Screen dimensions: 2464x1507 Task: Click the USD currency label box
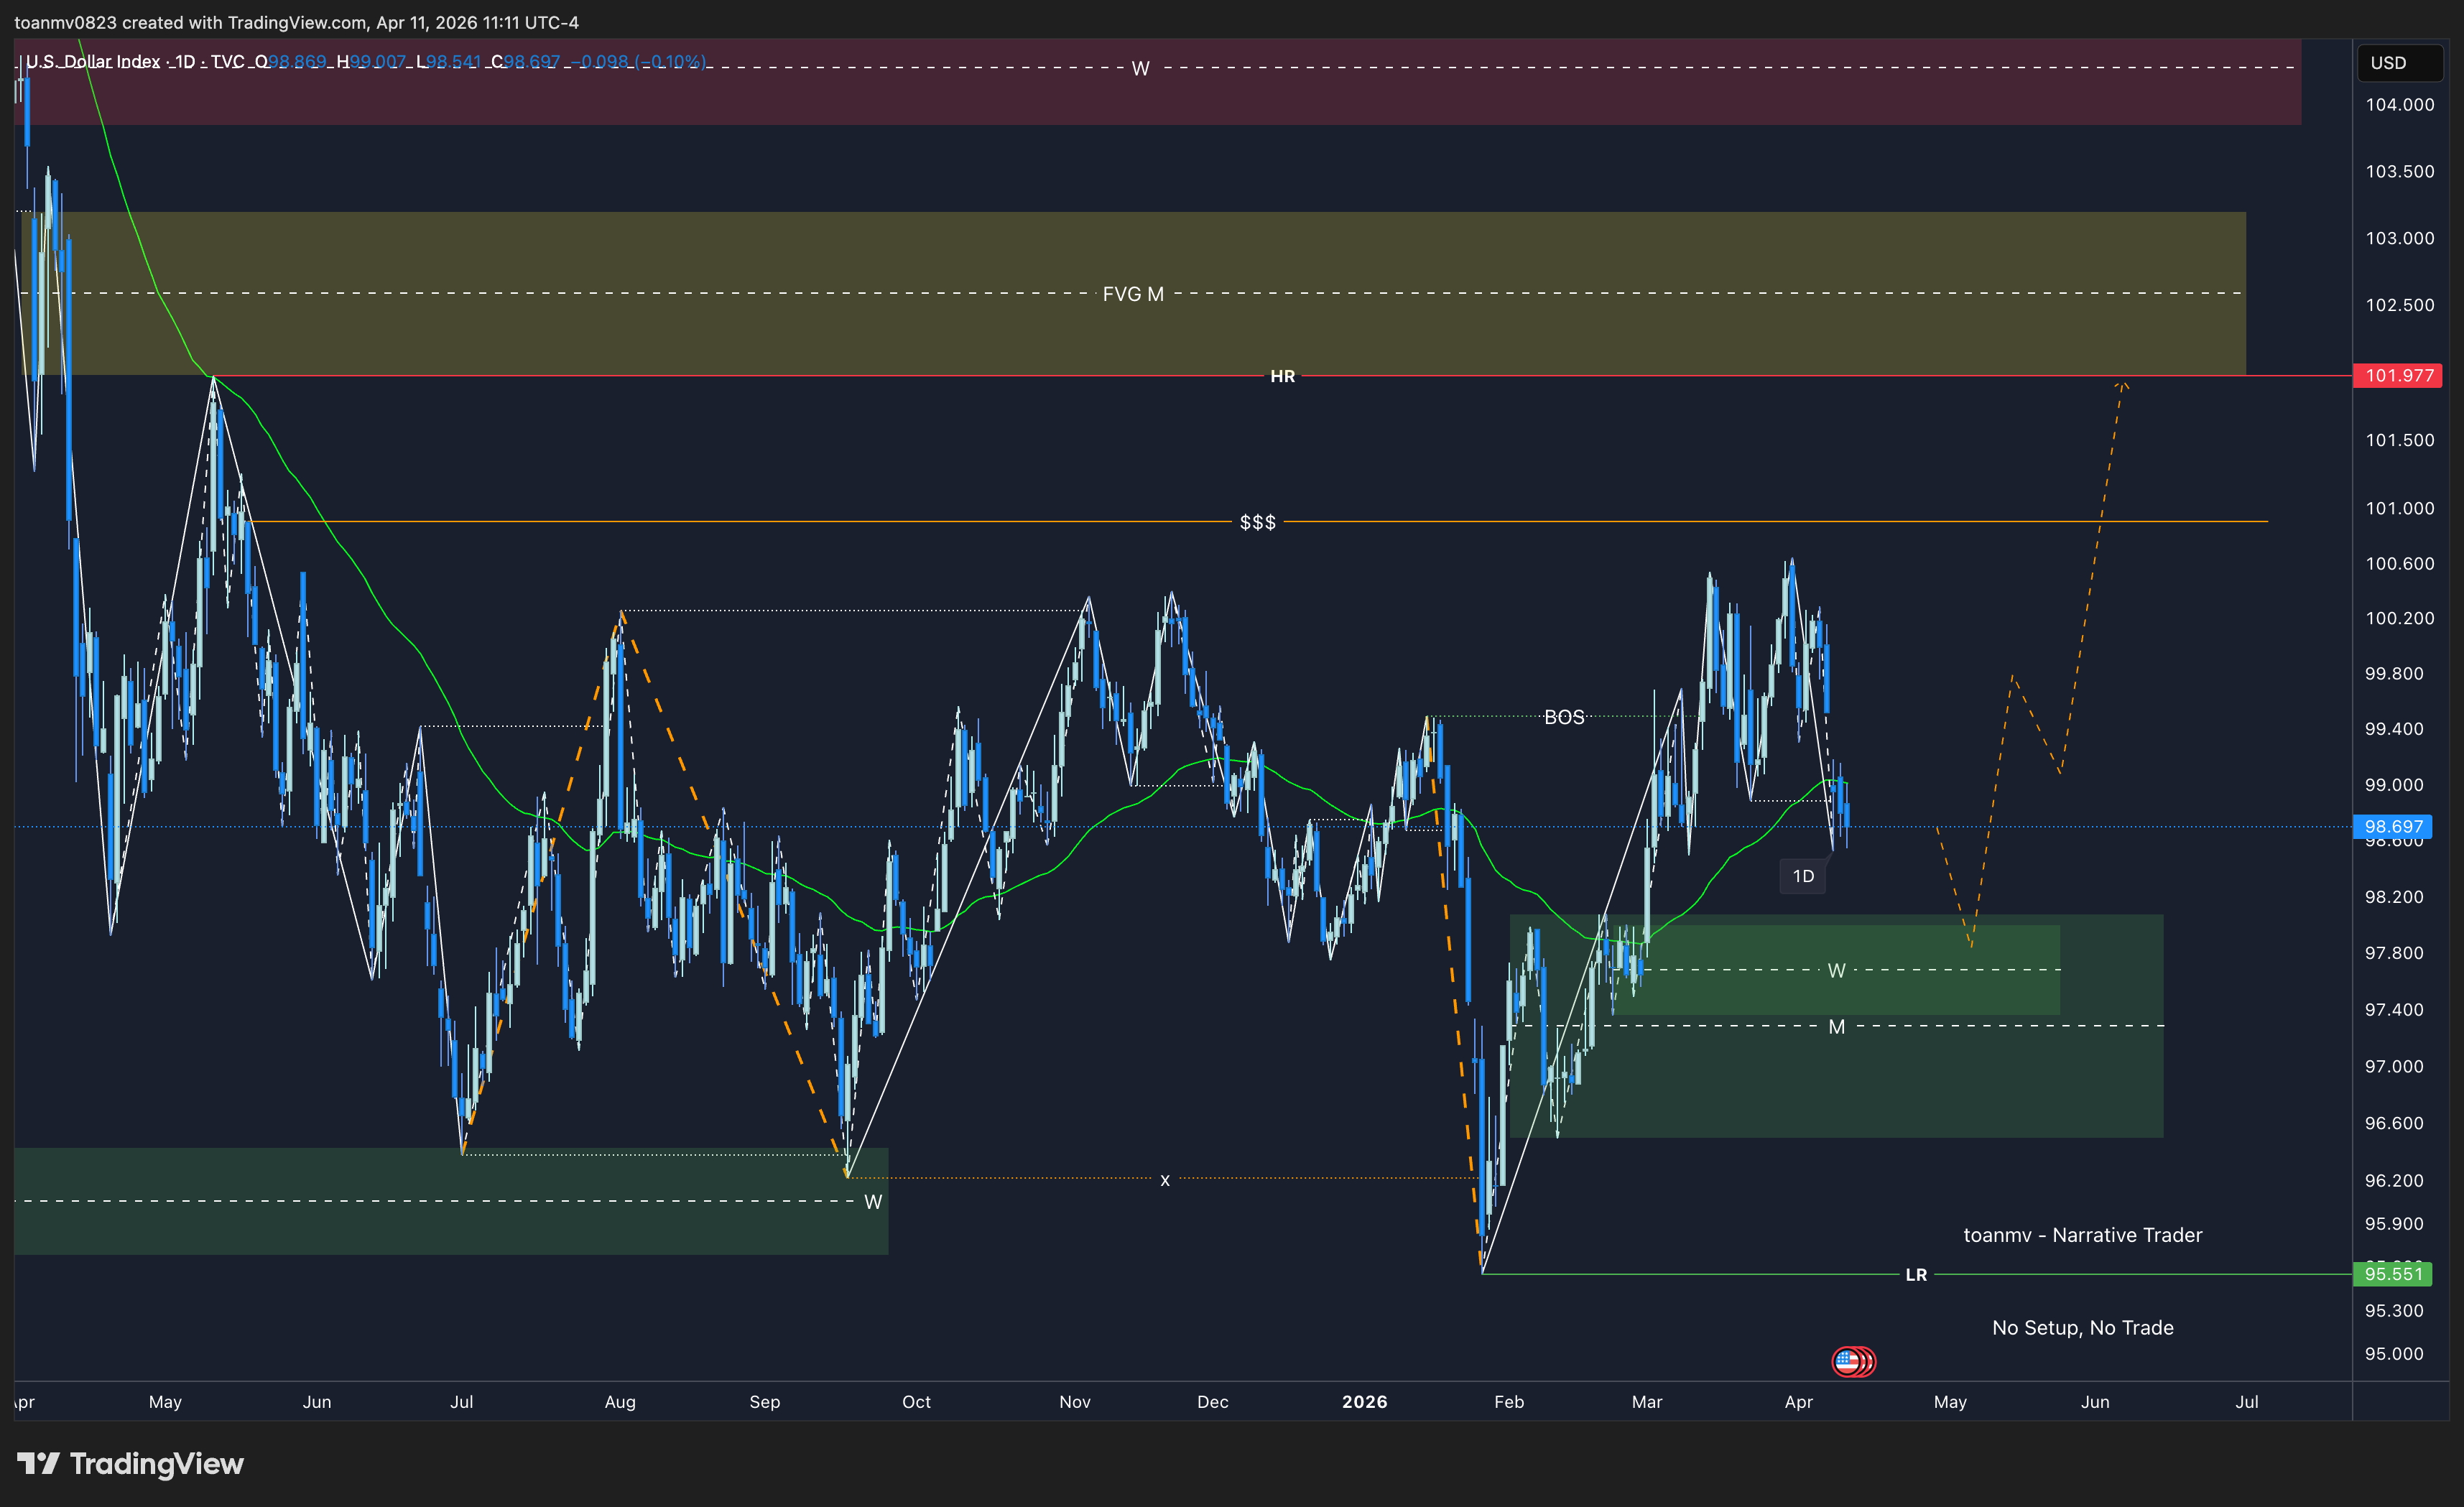2399,63
